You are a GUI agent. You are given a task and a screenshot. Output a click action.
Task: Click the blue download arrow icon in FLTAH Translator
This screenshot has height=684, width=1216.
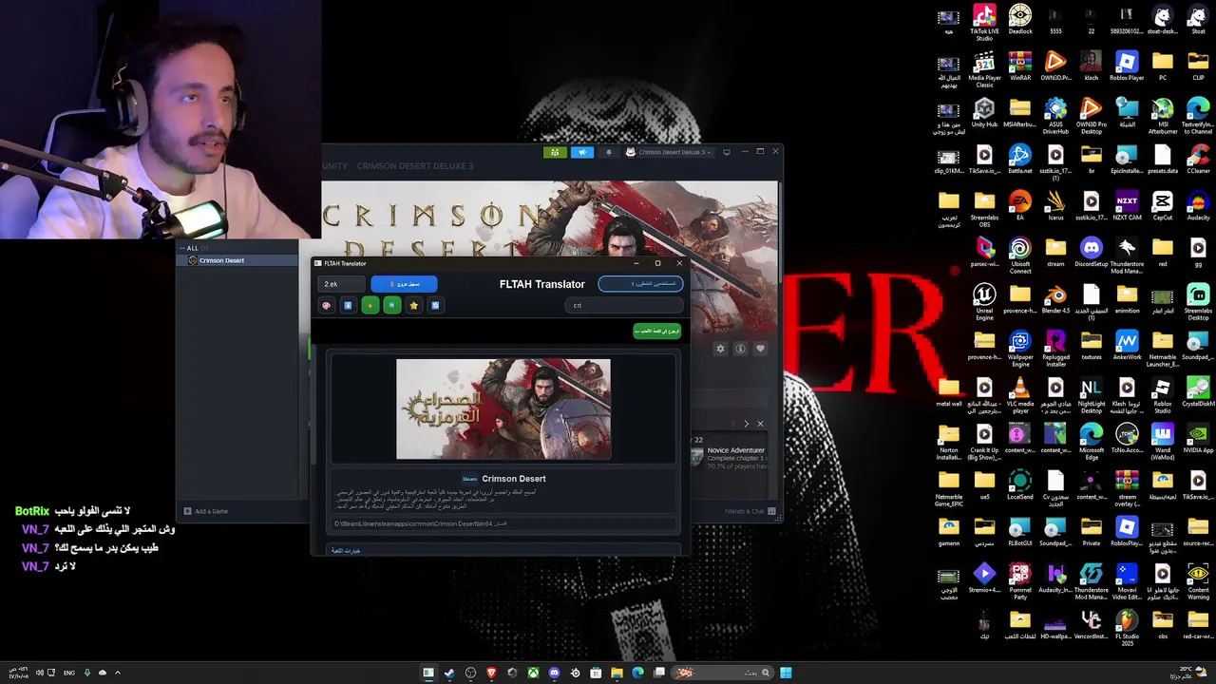[348, 305]
